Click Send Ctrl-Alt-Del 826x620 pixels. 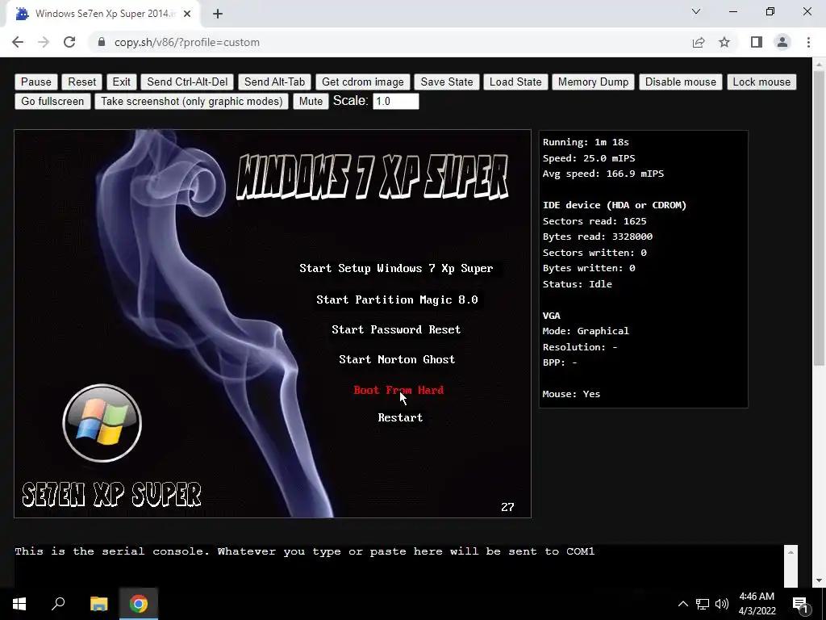(x=187, y=82)
